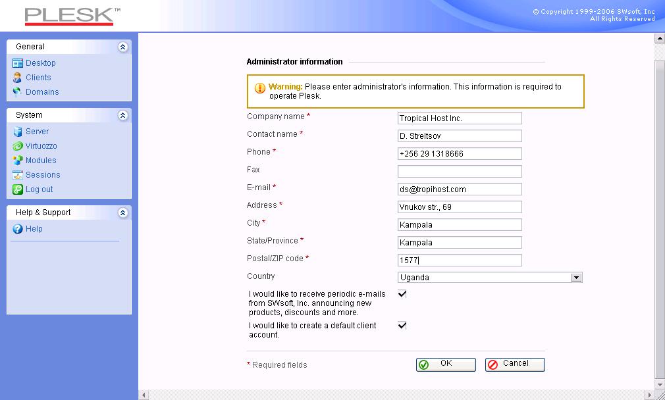Open the Country dropdown list
This screenshot has width=665, height=400.
coord(576,278)
